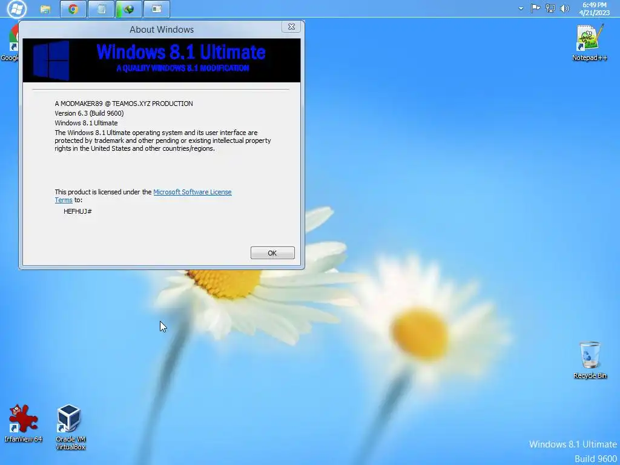Switch to Google Chrome taskbar button

[73, 8]
